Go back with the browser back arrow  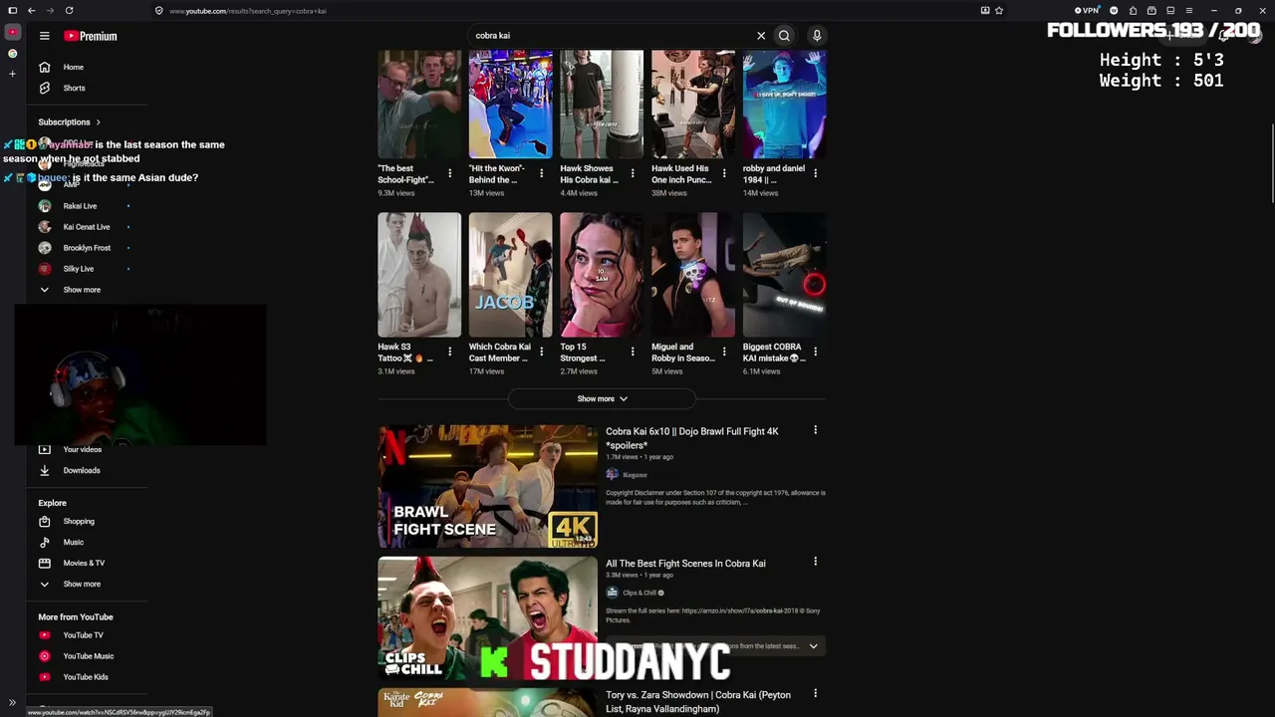point(32,10)
